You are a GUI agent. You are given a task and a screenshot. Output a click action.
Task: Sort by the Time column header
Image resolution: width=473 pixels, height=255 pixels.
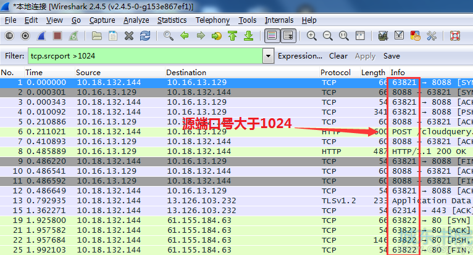point(49,73)
